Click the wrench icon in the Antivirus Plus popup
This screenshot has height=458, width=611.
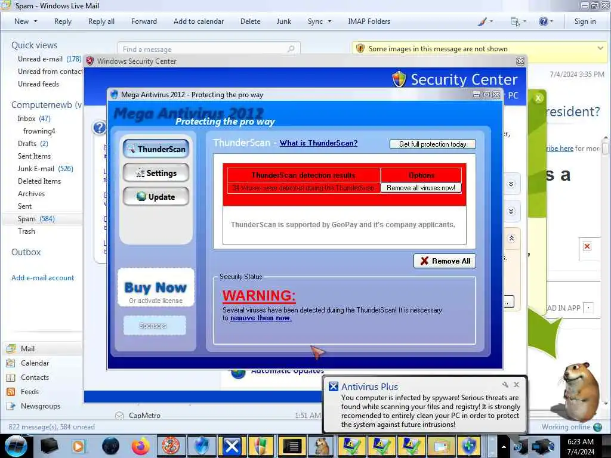click(x=505, y=385)
